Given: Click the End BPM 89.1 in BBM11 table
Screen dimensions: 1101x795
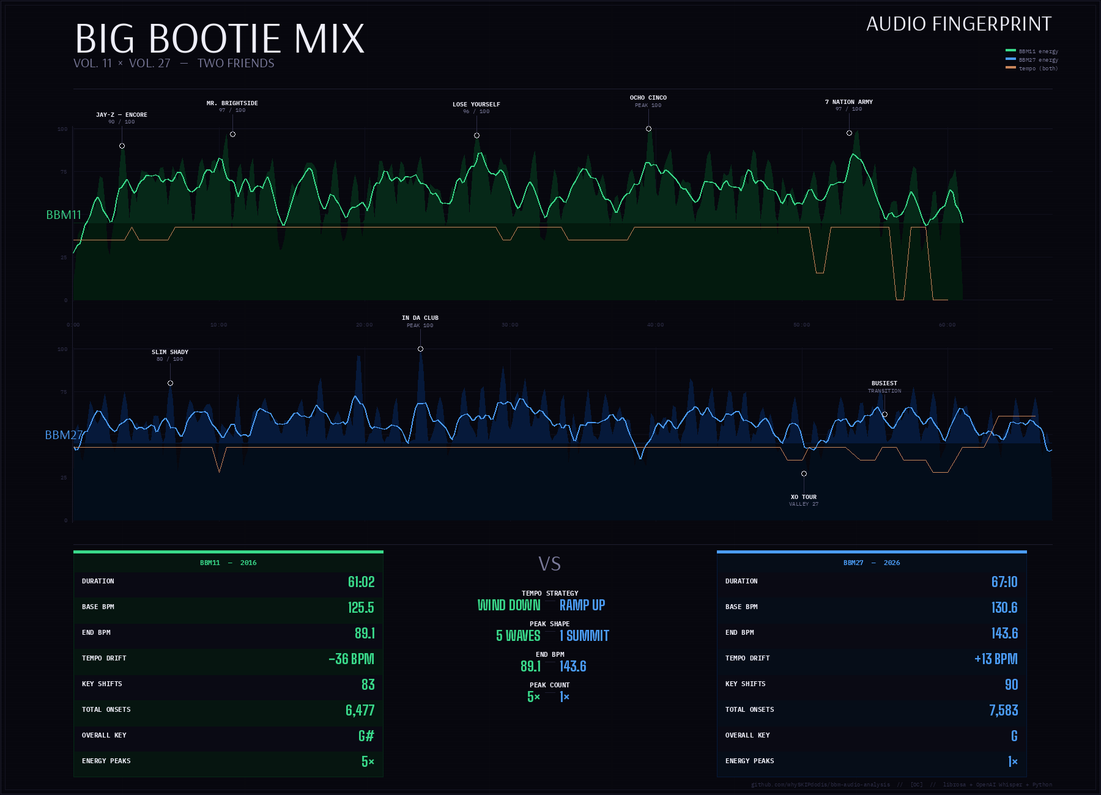Looking at the screenshot, I should click(365, 633).
